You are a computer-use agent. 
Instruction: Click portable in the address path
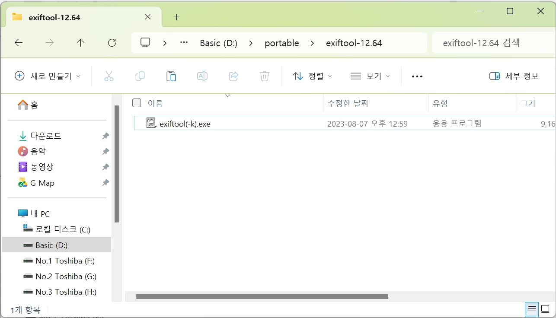pos(282,43)
